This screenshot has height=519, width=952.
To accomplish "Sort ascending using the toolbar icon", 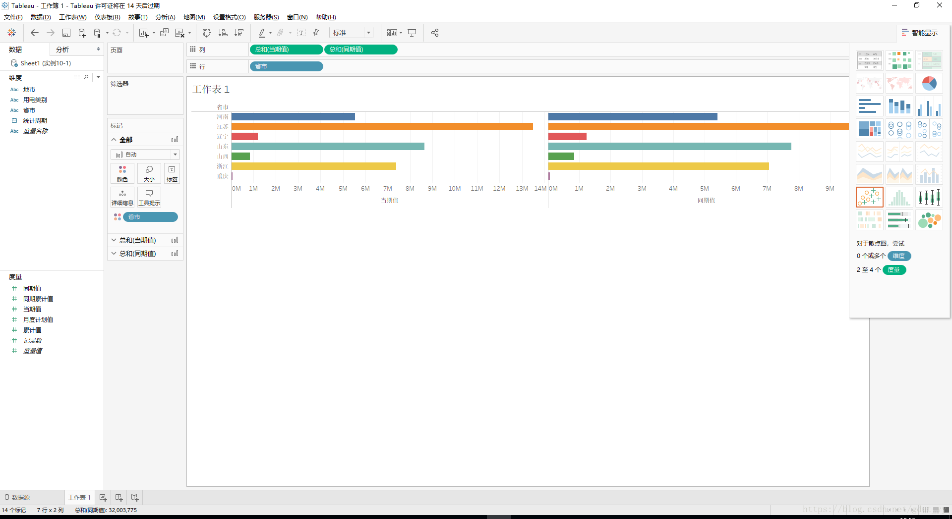I will pos(223,33).
